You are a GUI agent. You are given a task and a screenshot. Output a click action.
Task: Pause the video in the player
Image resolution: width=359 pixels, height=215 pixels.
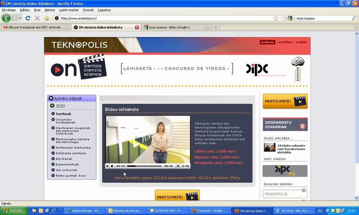107,166
